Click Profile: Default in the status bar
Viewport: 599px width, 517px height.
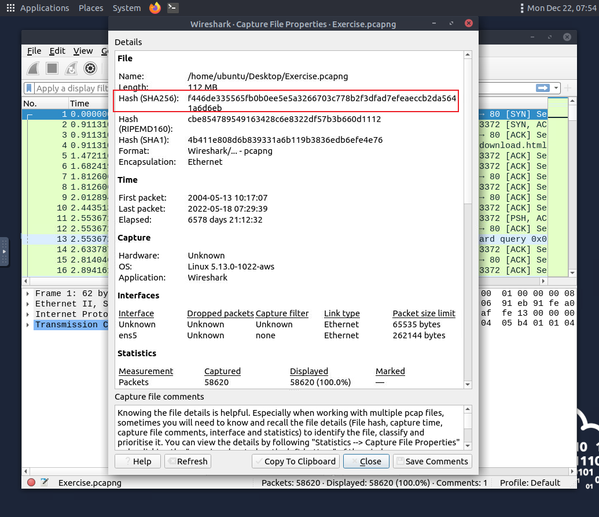[530, 483]
